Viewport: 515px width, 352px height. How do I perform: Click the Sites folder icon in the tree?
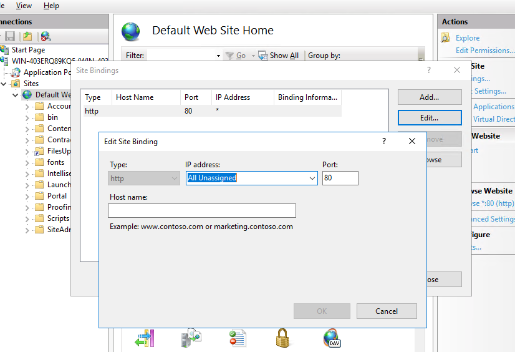click(x=16, y=84)
